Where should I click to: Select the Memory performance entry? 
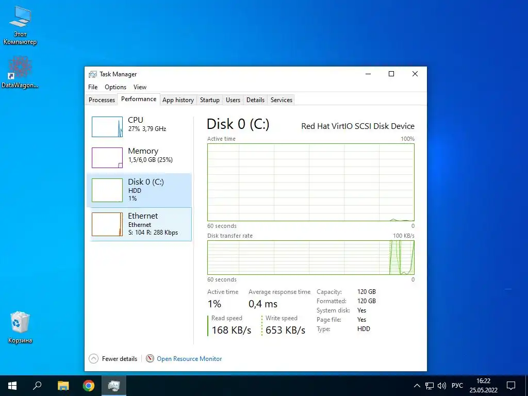[x=139, y=158]
